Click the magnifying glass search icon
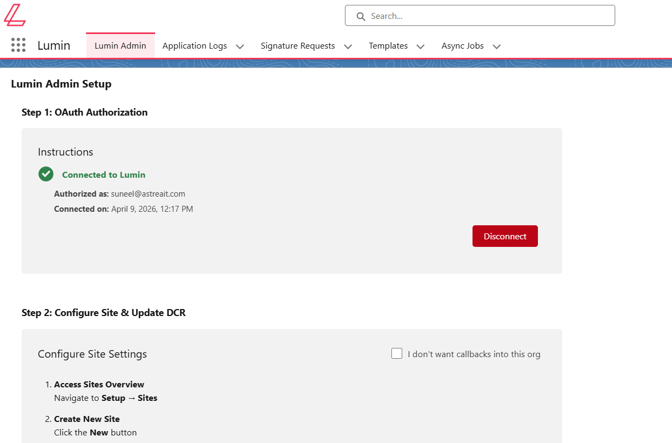The height and width of the screenshot is (443, 672). coord(361,16)
